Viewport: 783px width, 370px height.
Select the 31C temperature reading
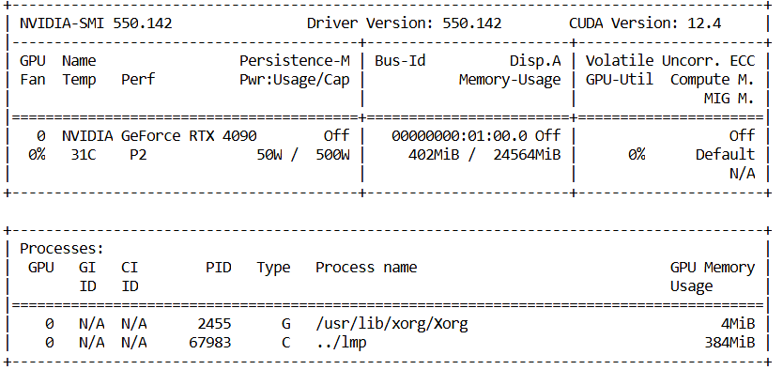click(83, 155)
